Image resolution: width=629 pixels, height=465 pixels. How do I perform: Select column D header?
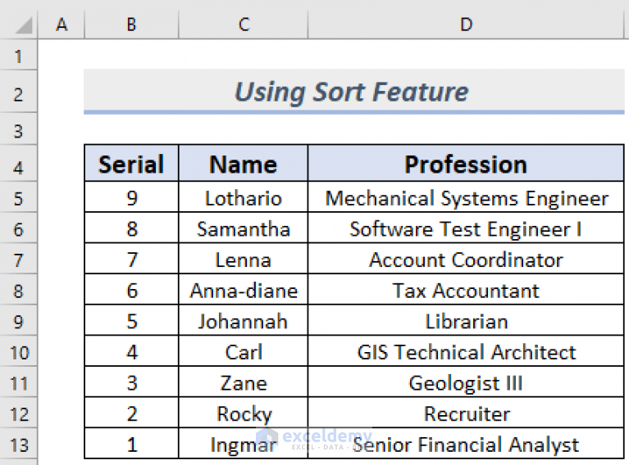click(x=466, y=25)
